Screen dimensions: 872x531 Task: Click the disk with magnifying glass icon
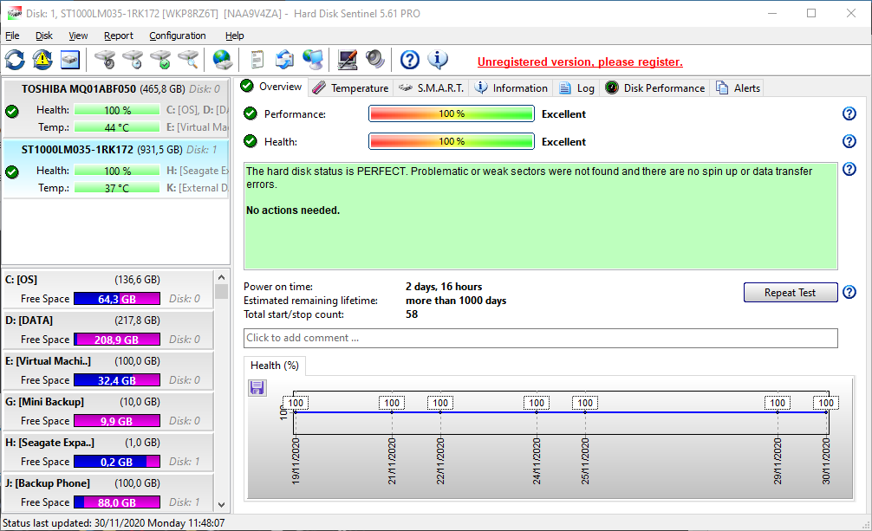click(x=188, y=60)
